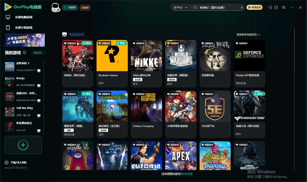Click the user avatar icon

click(x=55, y=7)
